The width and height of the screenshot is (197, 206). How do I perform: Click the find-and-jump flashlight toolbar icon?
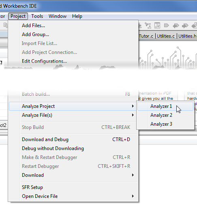(x=148, y=26)
